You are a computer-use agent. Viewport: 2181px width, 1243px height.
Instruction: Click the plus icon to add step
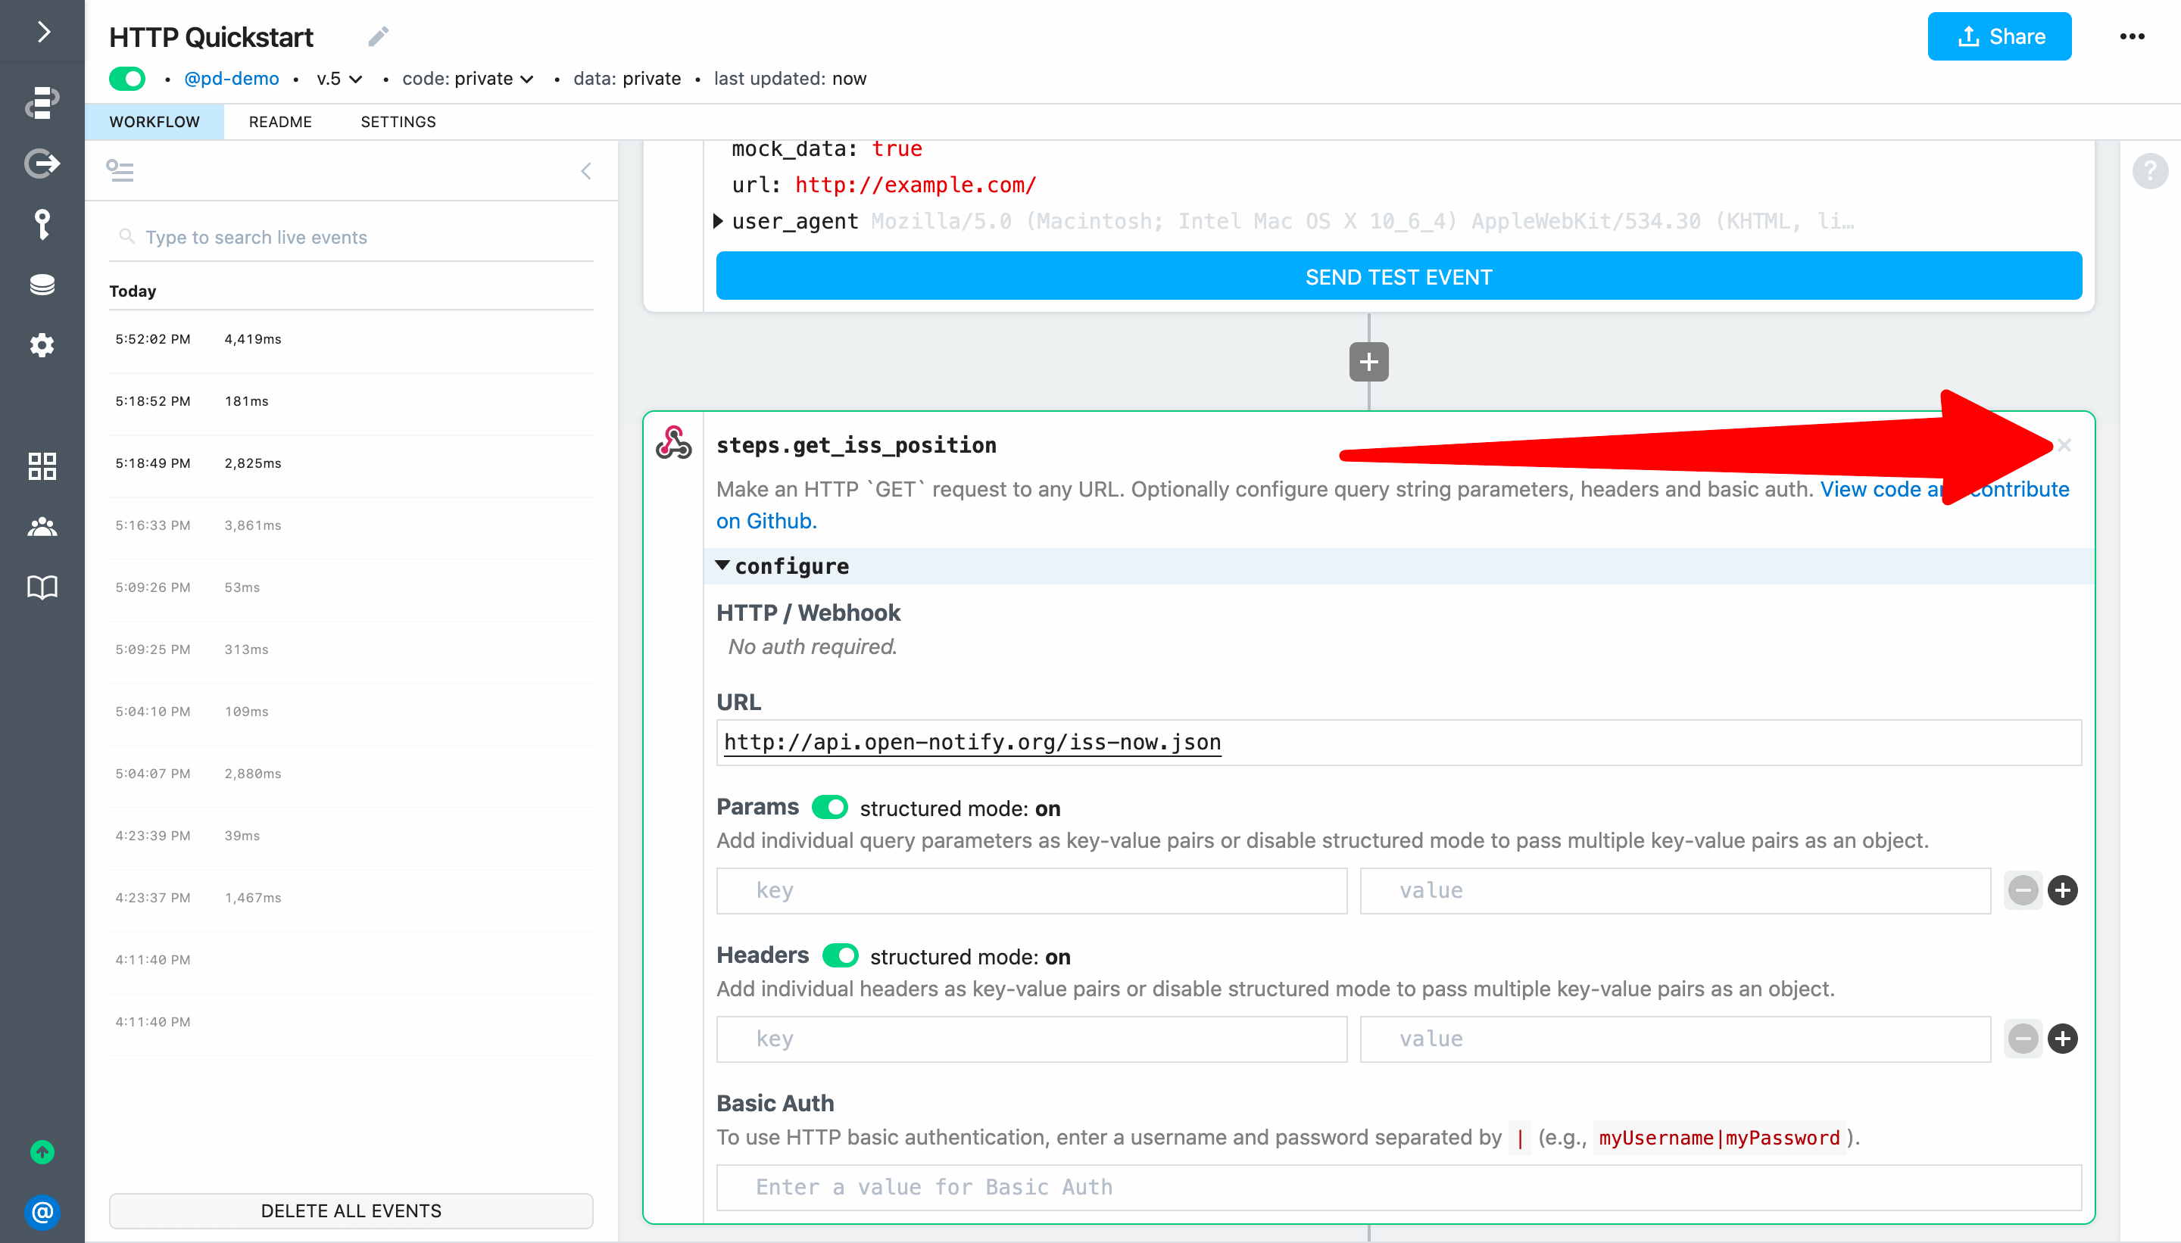1368,362
